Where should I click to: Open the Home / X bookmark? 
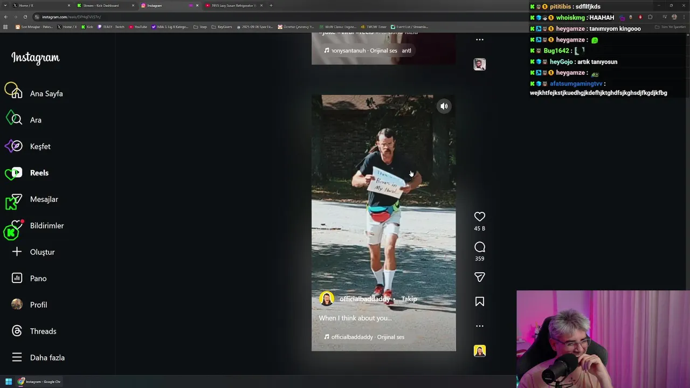coord(67,26)
